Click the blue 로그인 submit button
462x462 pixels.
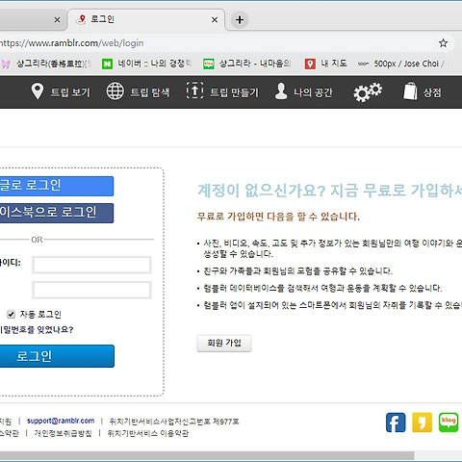tap(57, 356)
